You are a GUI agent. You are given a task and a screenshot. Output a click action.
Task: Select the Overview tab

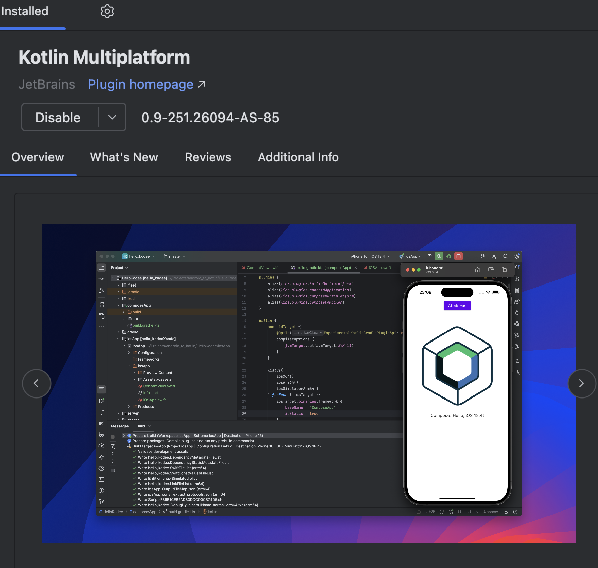pos(37,157)
